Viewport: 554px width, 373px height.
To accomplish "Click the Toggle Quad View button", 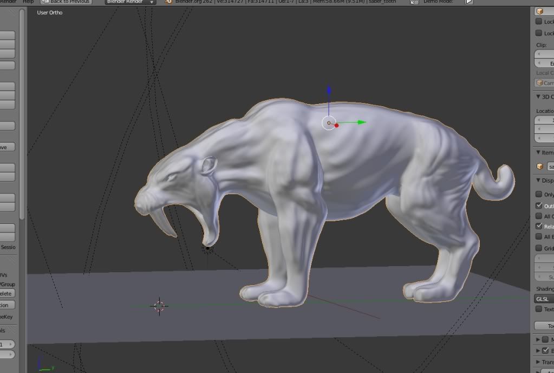I will tap(544, 326).
